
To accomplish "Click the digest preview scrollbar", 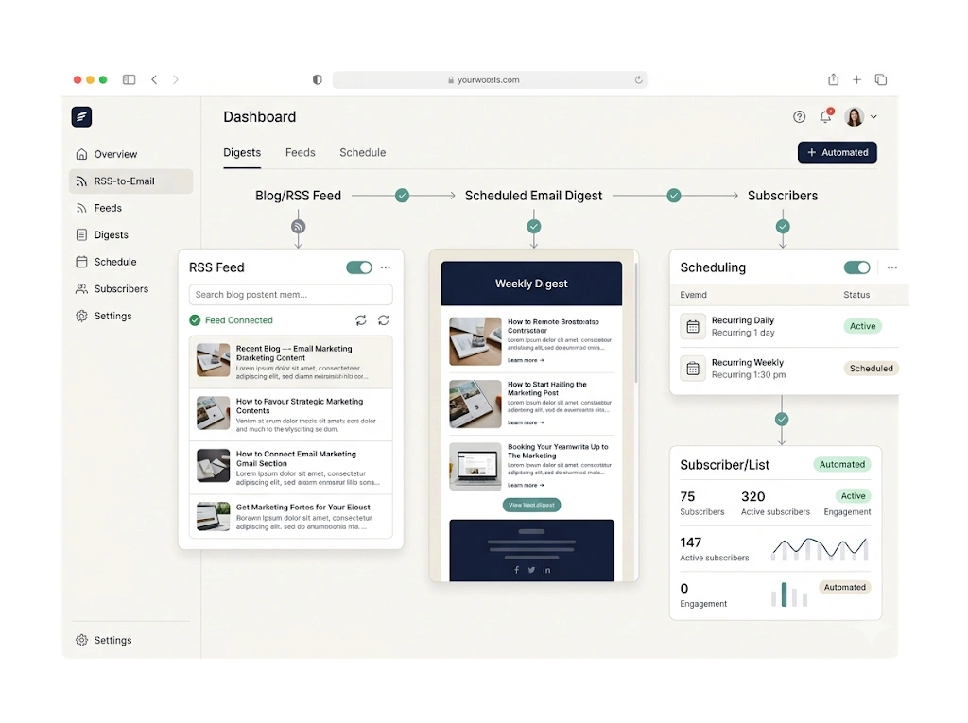I will pyautogui.click(x=635, y=321).
